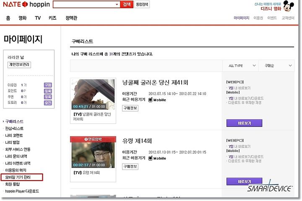Click the 통합검색 button

coord(142,4)
